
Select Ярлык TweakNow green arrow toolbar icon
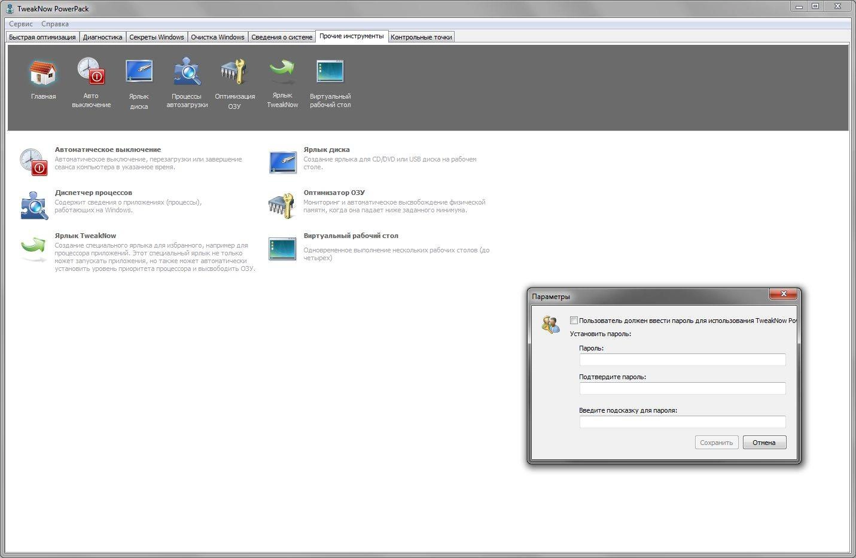[282, 71]
